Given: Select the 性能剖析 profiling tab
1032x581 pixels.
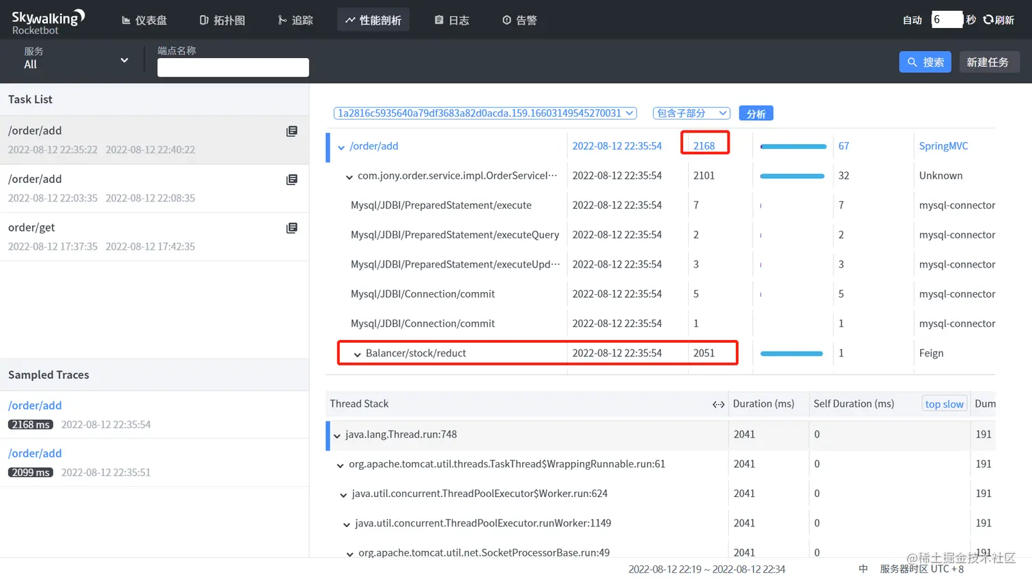Looking at the screenshot, I should (x=373, y=20).
